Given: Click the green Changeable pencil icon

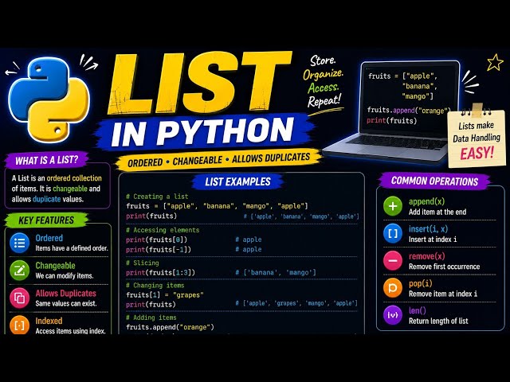Looking at the screenshot, I should [19, 271].
